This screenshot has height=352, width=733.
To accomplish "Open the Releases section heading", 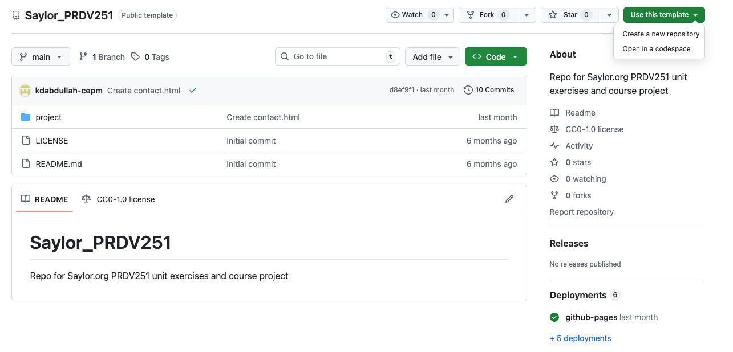I will [x=569, y=243].
